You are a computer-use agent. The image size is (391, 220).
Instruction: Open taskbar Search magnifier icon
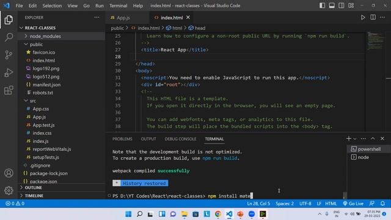pyautogui.click(x=140, y=214)
